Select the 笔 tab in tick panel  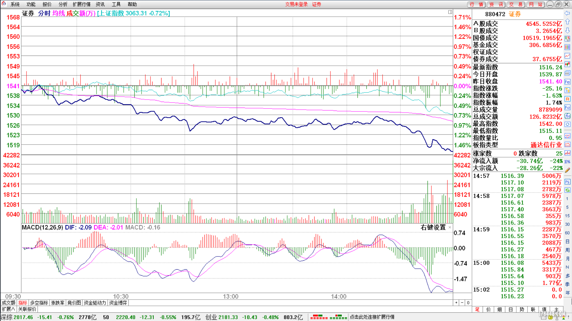(x=477, y=309)
